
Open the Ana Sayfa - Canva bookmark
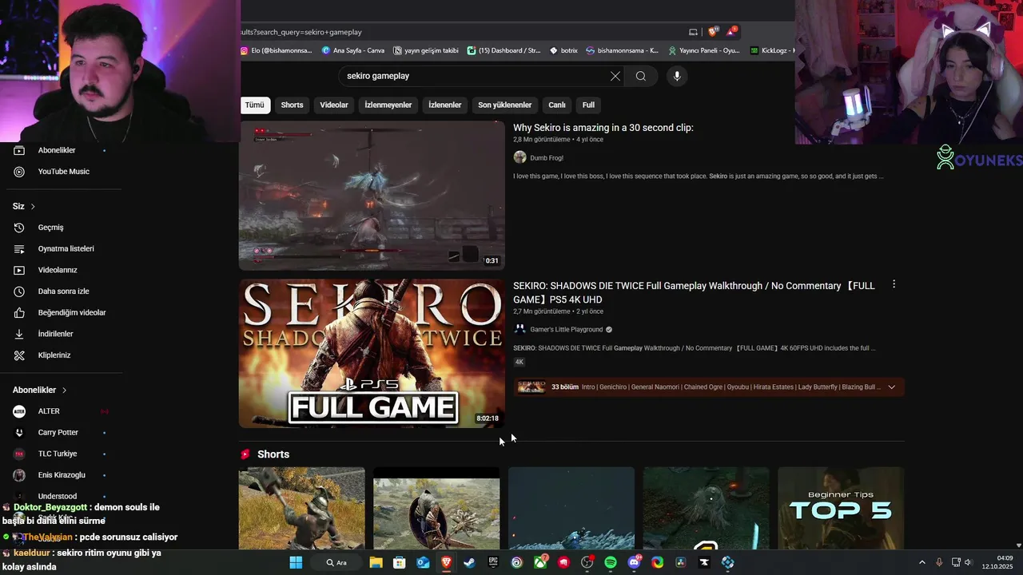pos(353,50)
